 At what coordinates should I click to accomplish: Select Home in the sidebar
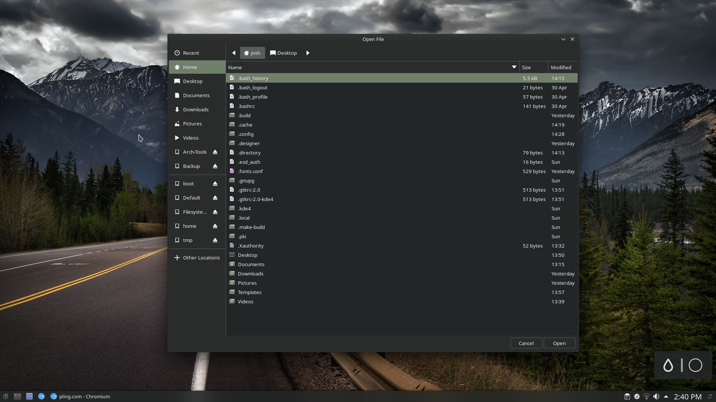(x=197, y=67)
